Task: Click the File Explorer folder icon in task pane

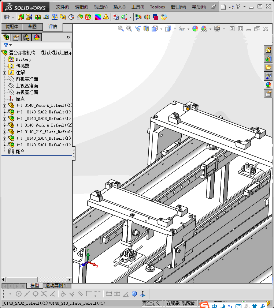Action: tap(269, 67)
